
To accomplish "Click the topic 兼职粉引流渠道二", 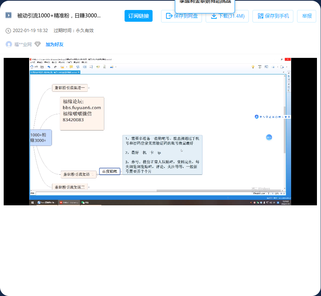I will 78,174.
